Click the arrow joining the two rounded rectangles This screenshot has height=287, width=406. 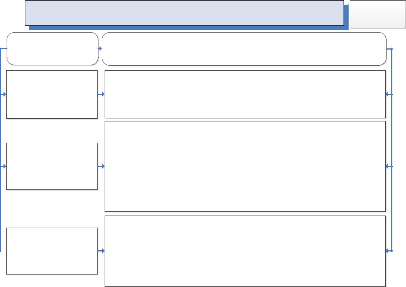click(100, 49)
